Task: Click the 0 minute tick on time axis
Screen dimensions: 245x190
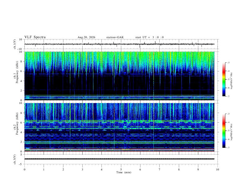Action: (x=24, y=170)
